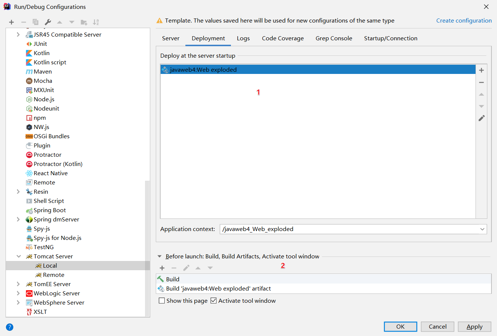Select Node.js template
This screenshot has width=497, height=336.
44,99
